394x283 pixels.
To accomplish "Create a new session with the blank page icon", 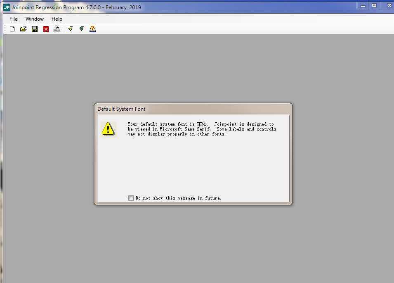I will point(12,29).
